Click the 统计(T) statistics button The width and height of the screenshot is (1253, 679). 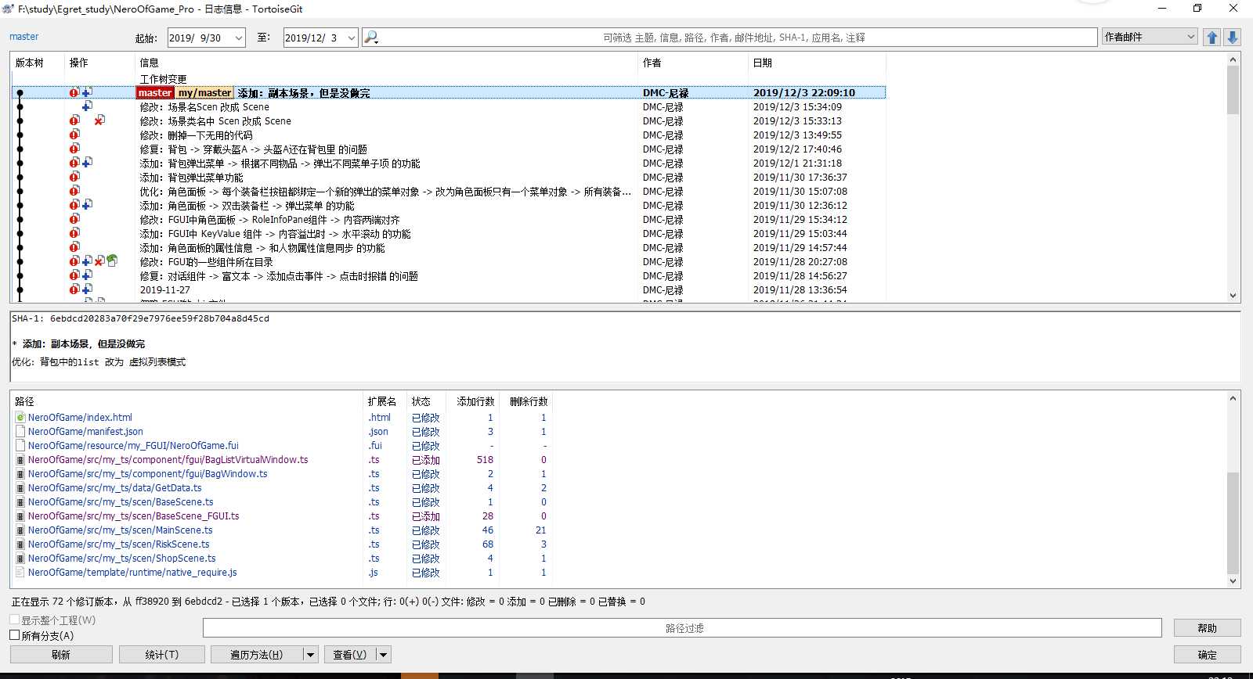[x=162, y=655]
